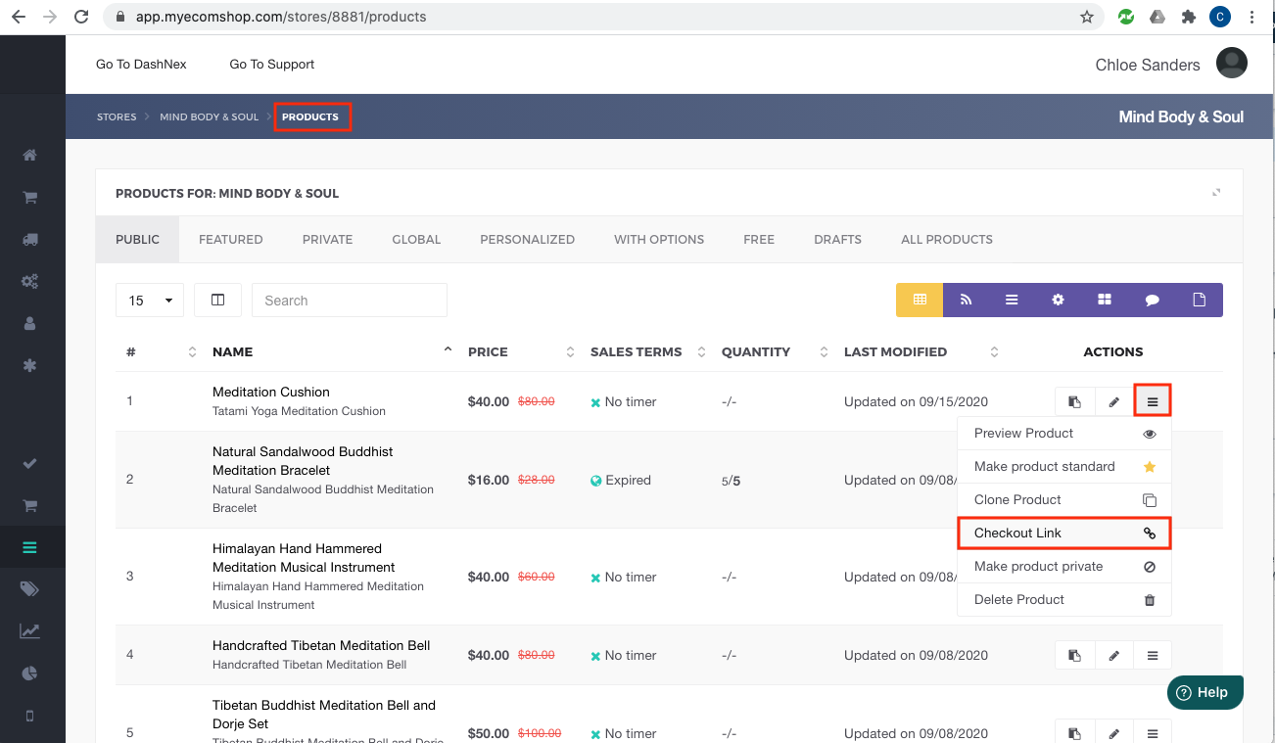Click the user profile icon in sidebar
The image size is (1275, 743).
coord(29,323)
